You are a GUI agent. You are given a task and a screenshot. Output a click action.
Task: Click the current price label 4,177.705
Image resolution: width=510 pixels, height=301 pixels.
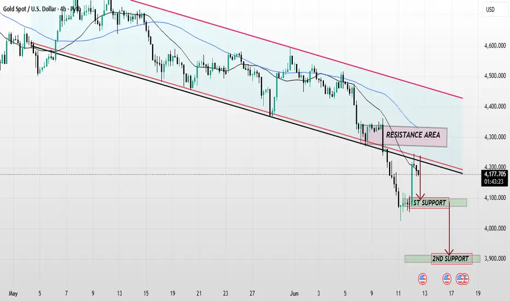495,174
